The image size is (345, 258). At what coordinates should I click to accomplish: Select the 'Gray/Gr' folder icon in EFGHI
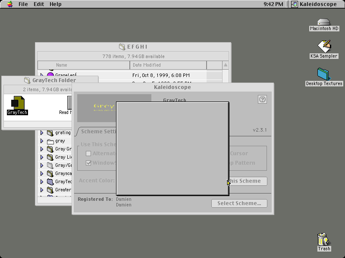50,166
